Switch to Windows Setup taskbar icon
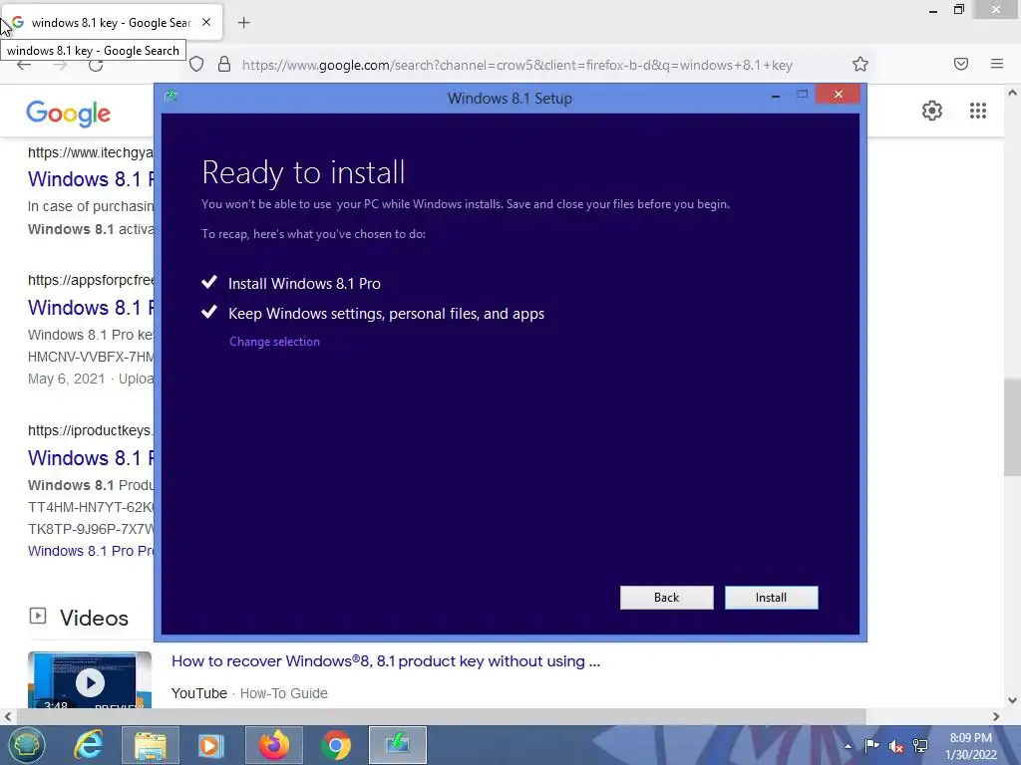The height and width of the screenshot is (765, 1021). coord(398,745)
